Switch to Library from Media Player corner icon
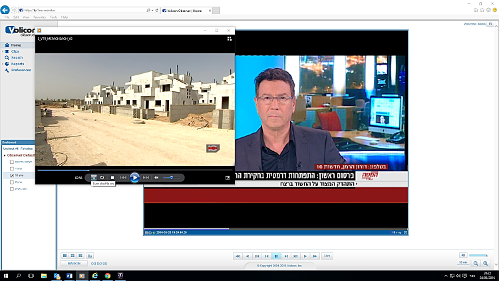 pos(230,39)
